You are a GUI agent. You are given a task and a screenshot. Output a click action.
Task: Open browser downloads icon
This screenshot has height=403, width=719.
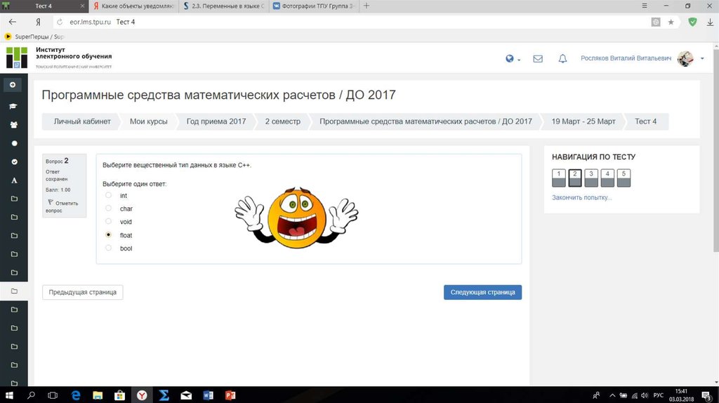pyautogui.click(x=710, y=22)
